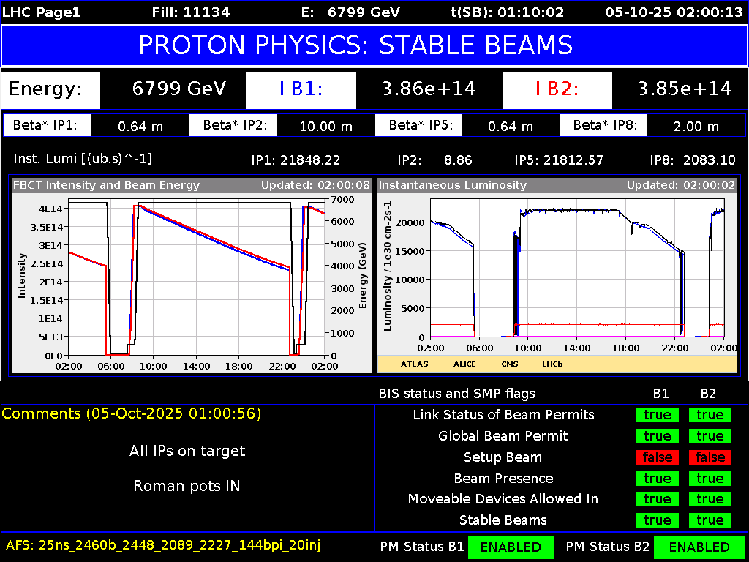Select ATLAS in the luminosity legend

click(x=414, y=364)
